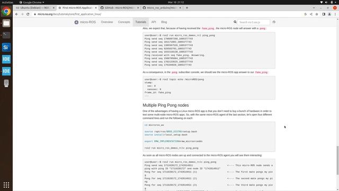The width and height of the screenshot is (339, 191).
Task: Open Chrome profile avatar
Action: pyautogui.click(x=329, y=14)
